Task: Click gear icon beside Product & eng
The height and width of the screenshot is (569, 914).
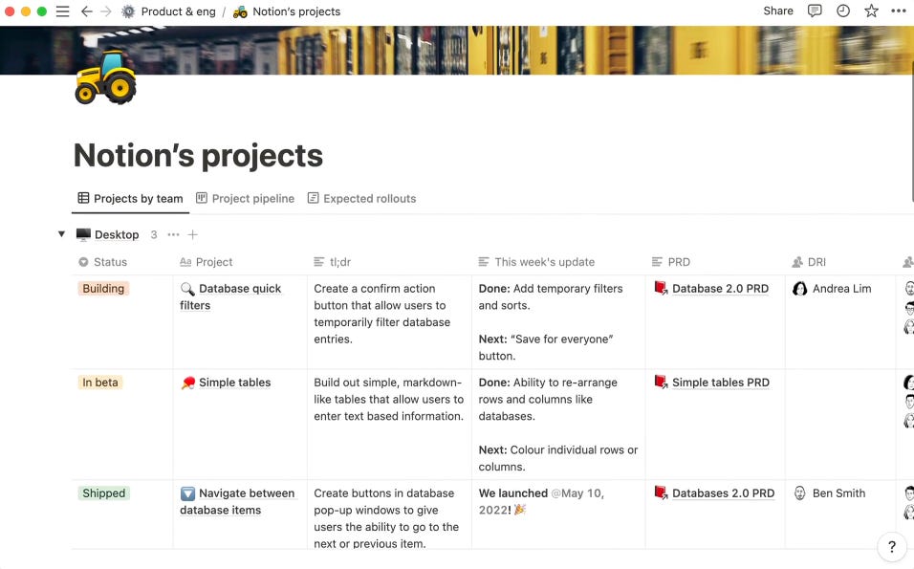Action: pos(128,11)
